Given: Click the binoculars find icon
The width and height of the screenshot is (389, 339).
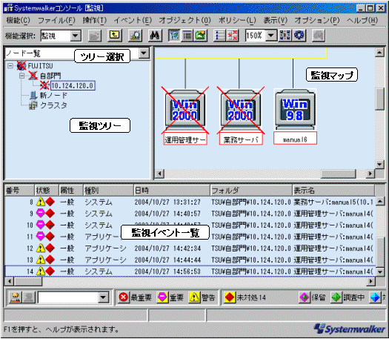Looking at the screenshot, I should (155, 36).
